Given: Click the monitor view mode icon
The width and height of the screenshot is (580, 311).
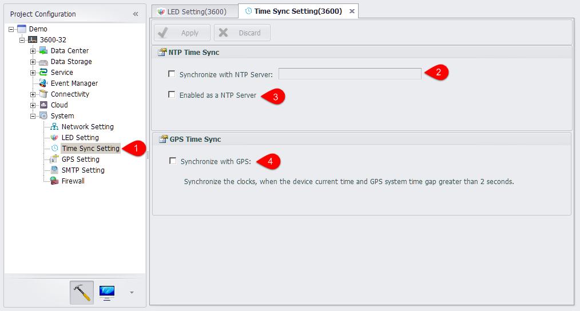Looking at the screenshot, I should [x=107, y=292].
